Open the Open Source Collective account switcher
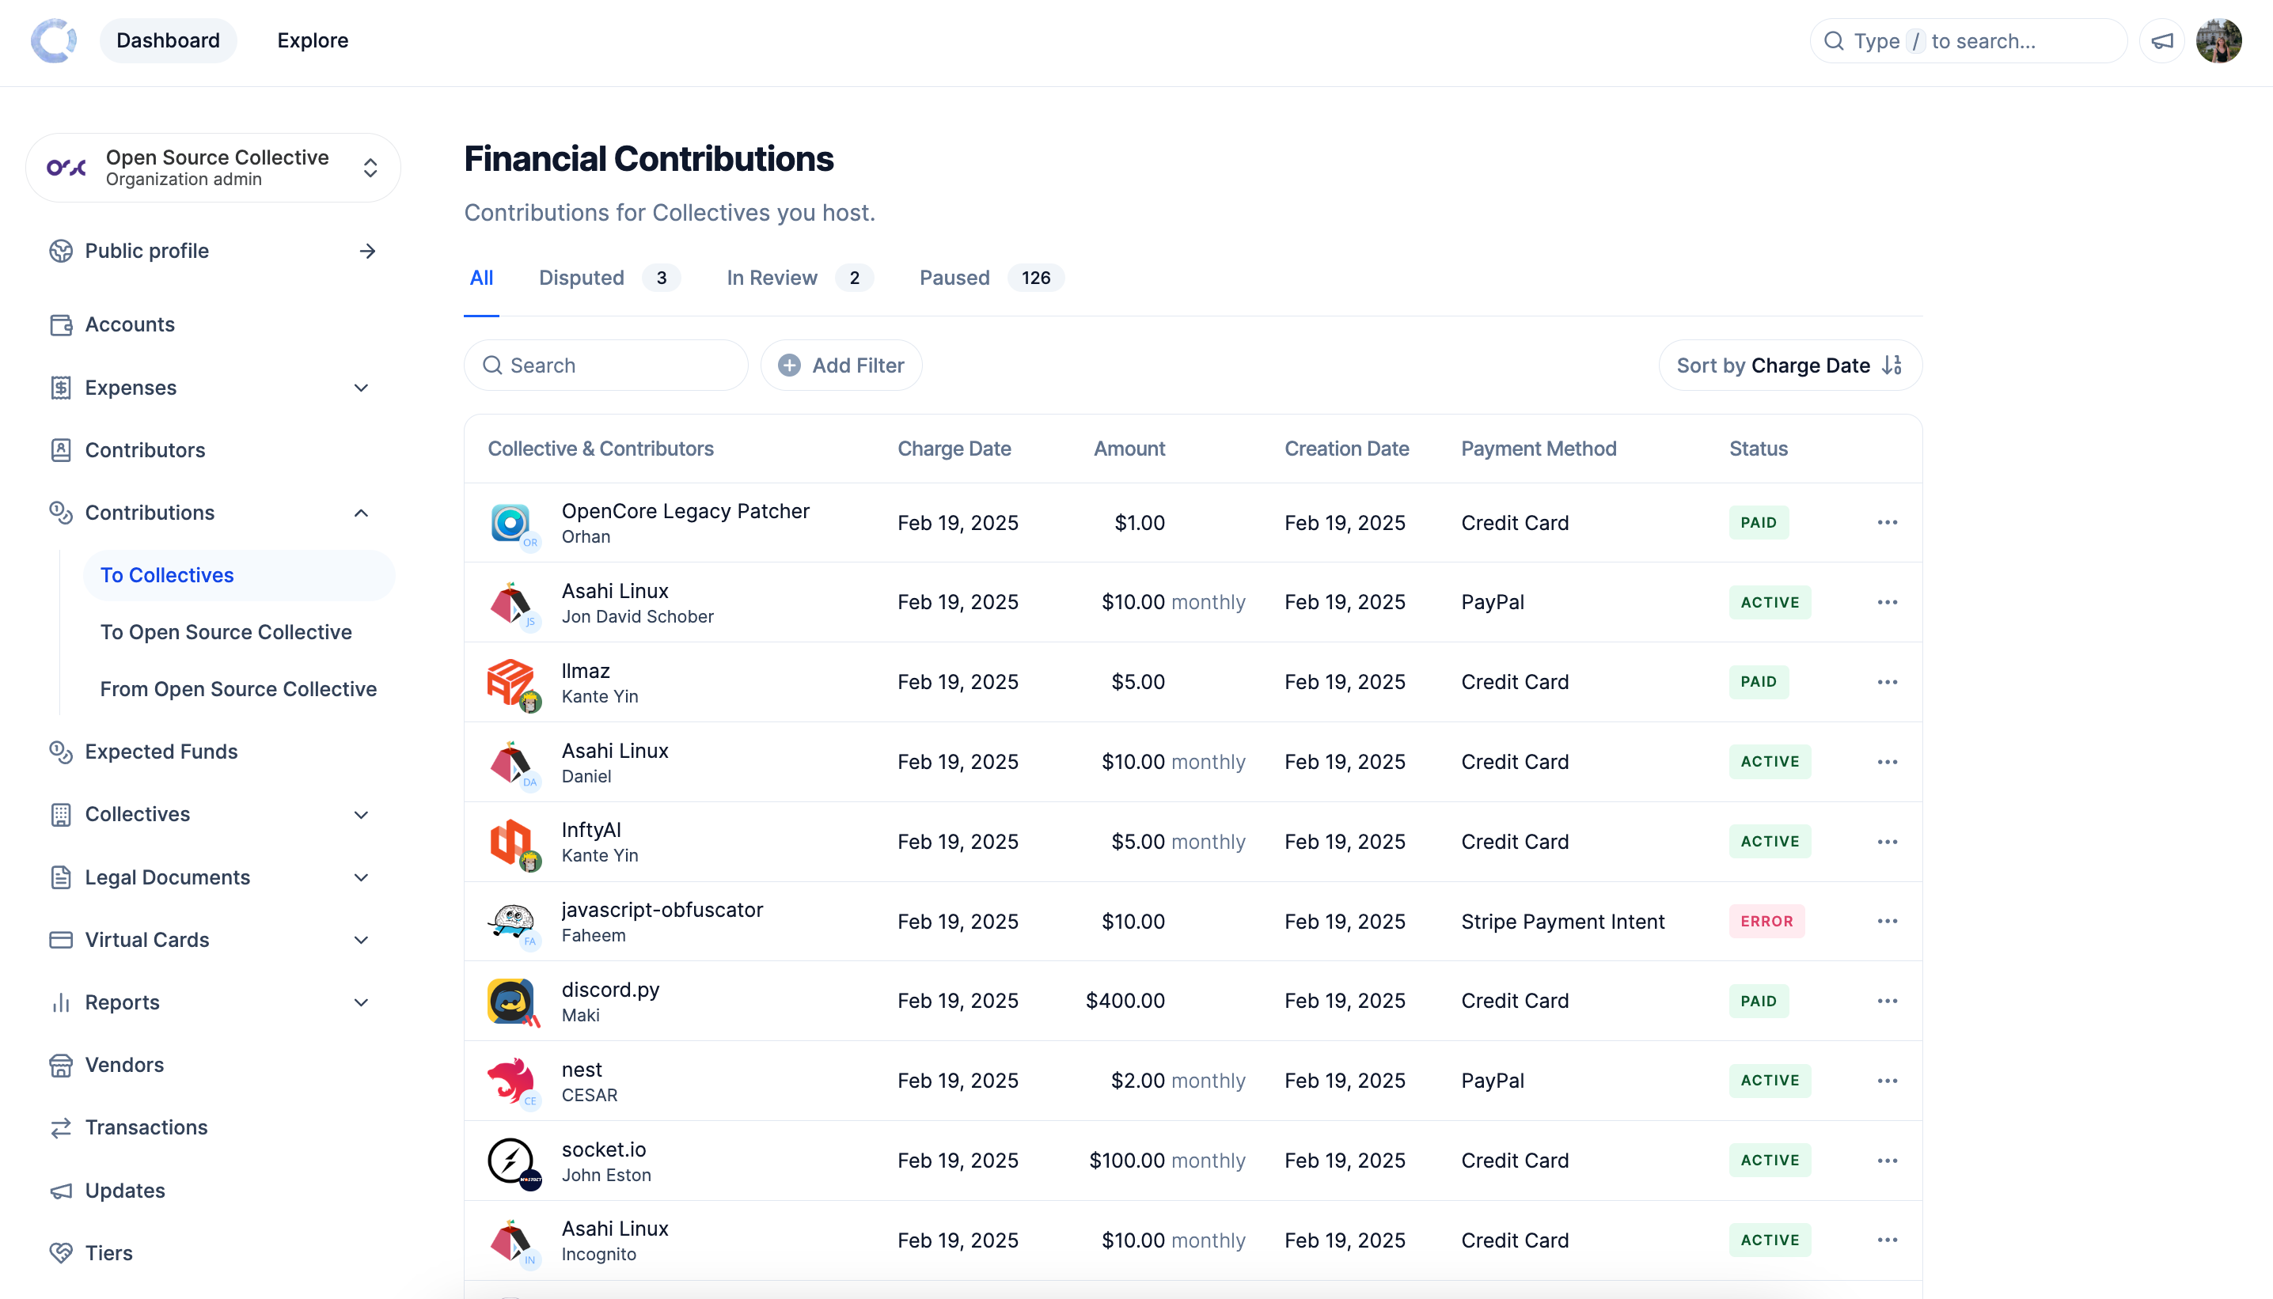Viewport: 2273px width, 1299px height. tap(212, 168)
